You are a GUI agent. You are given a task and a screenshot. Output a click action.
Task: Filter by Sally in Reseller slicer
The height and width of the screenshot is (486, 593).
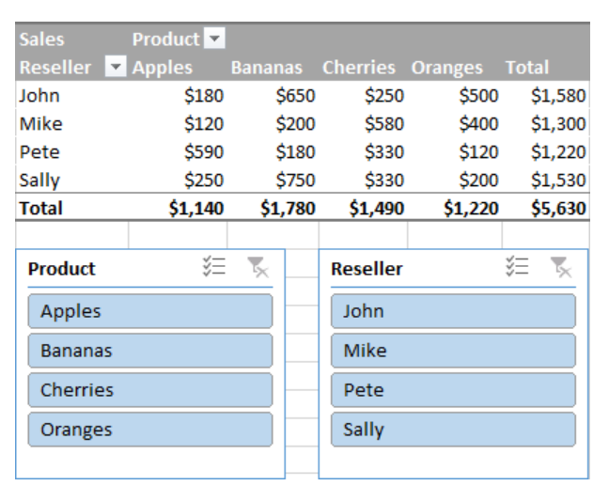(453, 430)
